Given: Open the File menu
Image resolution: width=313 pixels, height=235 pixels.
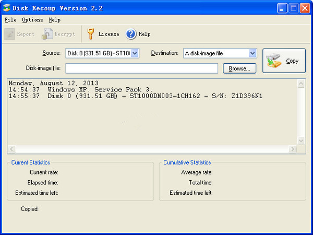Looking at the screenshot, I should [x=10, y=20].
